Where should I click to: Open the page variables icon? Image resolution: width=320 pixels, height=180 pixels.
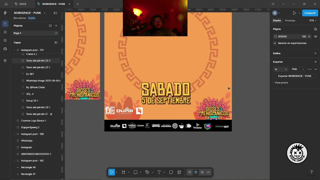[315, 29]
